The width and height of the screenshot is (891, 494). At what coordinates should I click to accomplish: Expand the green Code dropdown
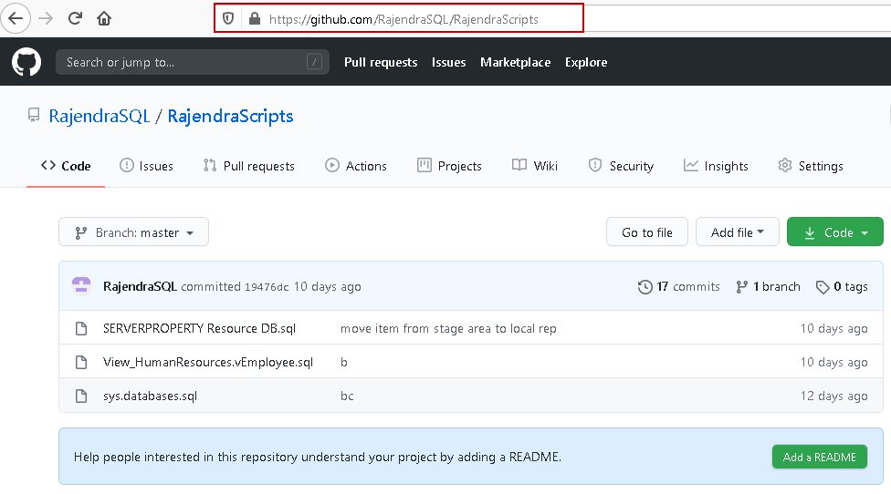(834, 232)
